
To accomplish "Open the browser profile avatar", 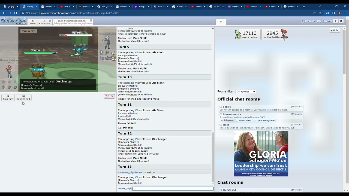I will (x=339, y=13).
